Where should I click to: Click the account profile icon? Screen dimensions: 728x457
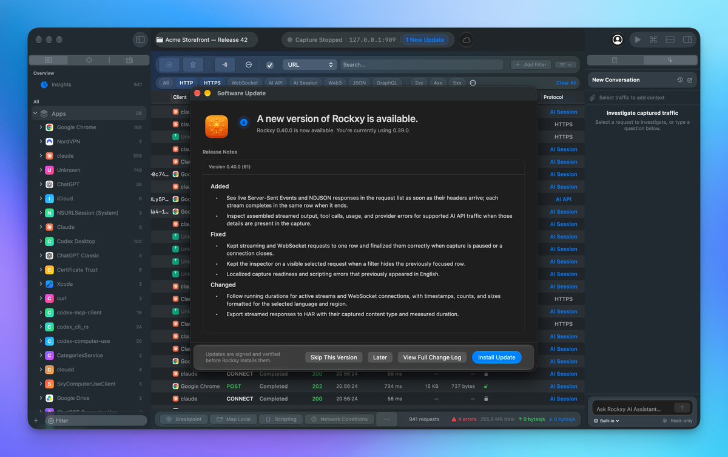pyautogui.click(x=618, y=39)
